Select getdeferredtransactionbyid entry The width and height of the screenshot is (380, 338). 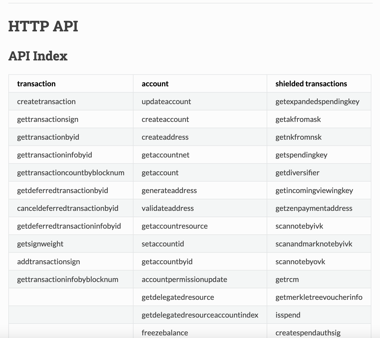click(63, 190)
